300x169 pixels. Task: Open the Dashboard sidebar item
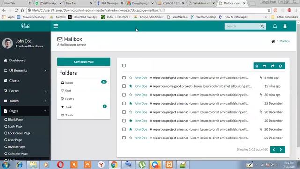[25, 61]
